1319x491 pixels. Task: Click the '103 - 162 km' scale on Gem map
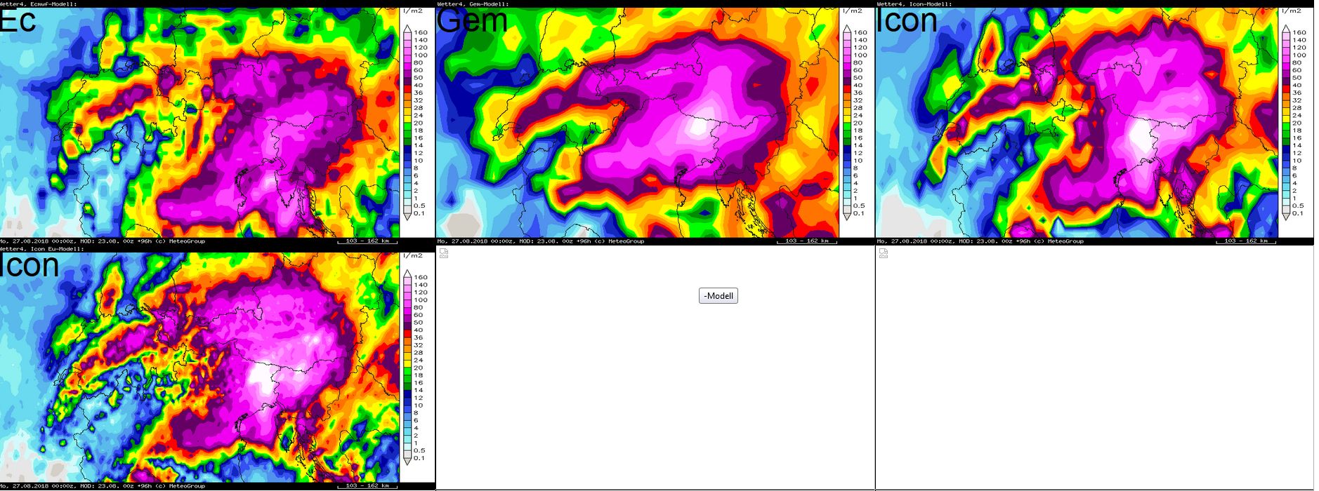click(x=807, y=241)
